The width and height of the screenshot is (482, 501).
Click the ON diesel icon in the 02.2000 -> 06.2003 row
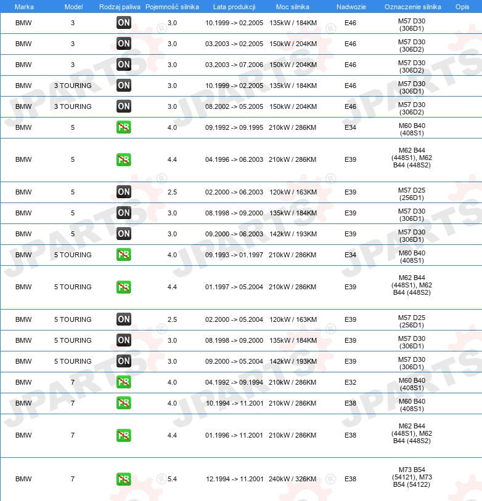pos(123,192)
